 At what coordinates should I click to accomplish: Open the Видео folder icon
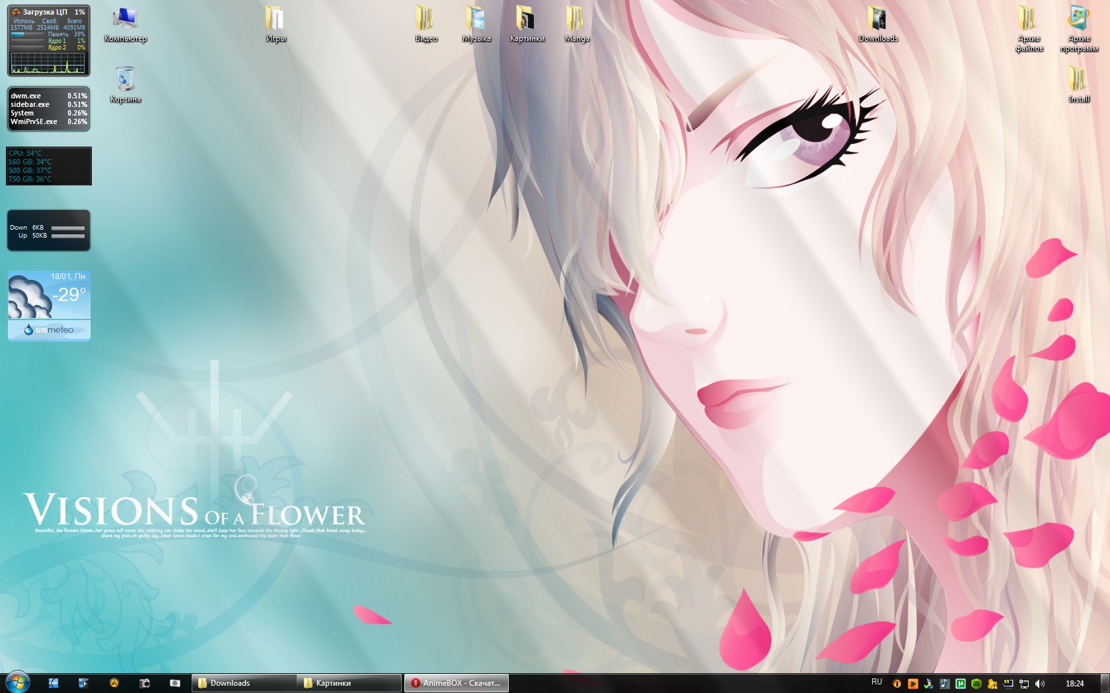click(x=426, y=24)
